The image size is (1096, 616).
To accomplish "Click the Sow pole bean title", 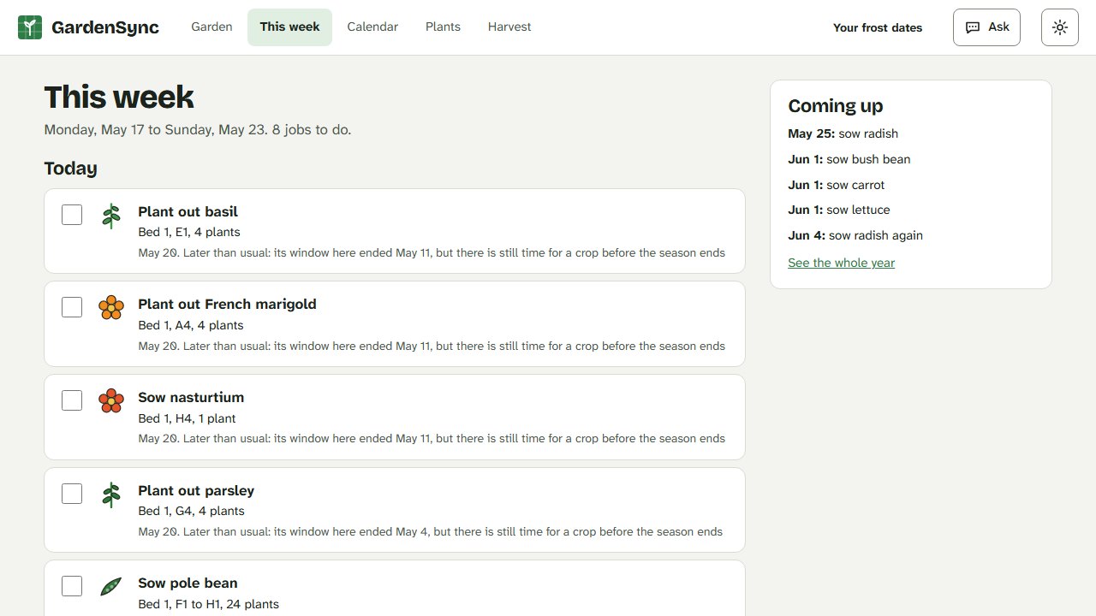I will tap(188, 583).
